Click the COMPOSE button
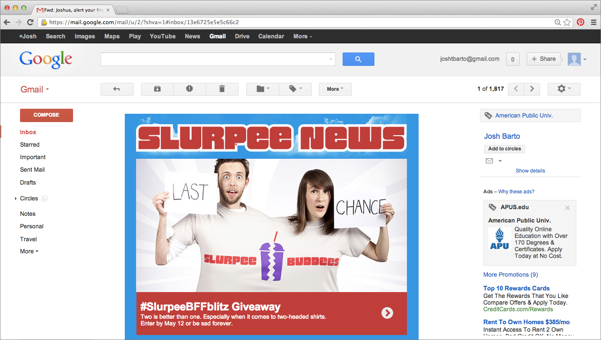Screen dimensions: 601x340 point(46,115)
